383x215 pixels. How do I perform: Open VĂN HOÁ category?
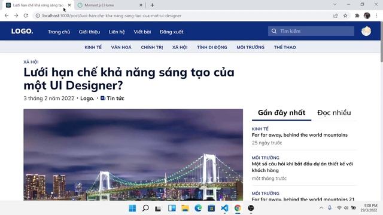click(121, 47)
